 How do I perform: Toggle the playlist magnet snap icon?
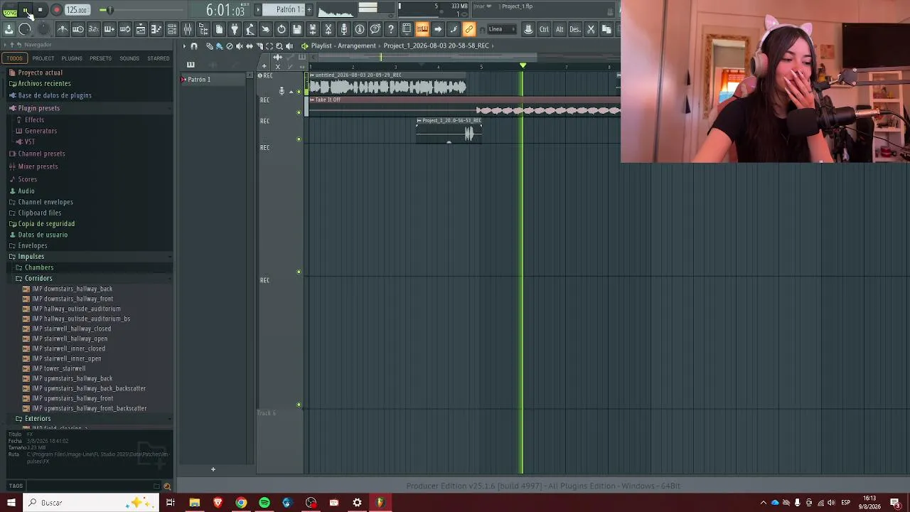(194, 46)
